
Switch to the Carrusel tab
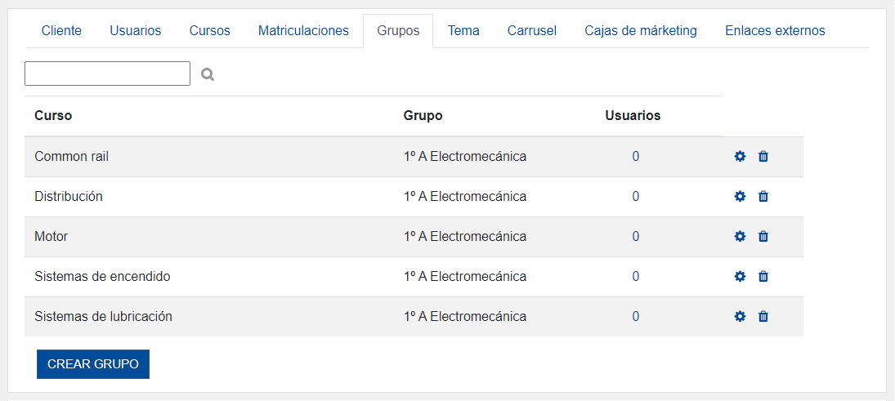(x=532, y=31)
